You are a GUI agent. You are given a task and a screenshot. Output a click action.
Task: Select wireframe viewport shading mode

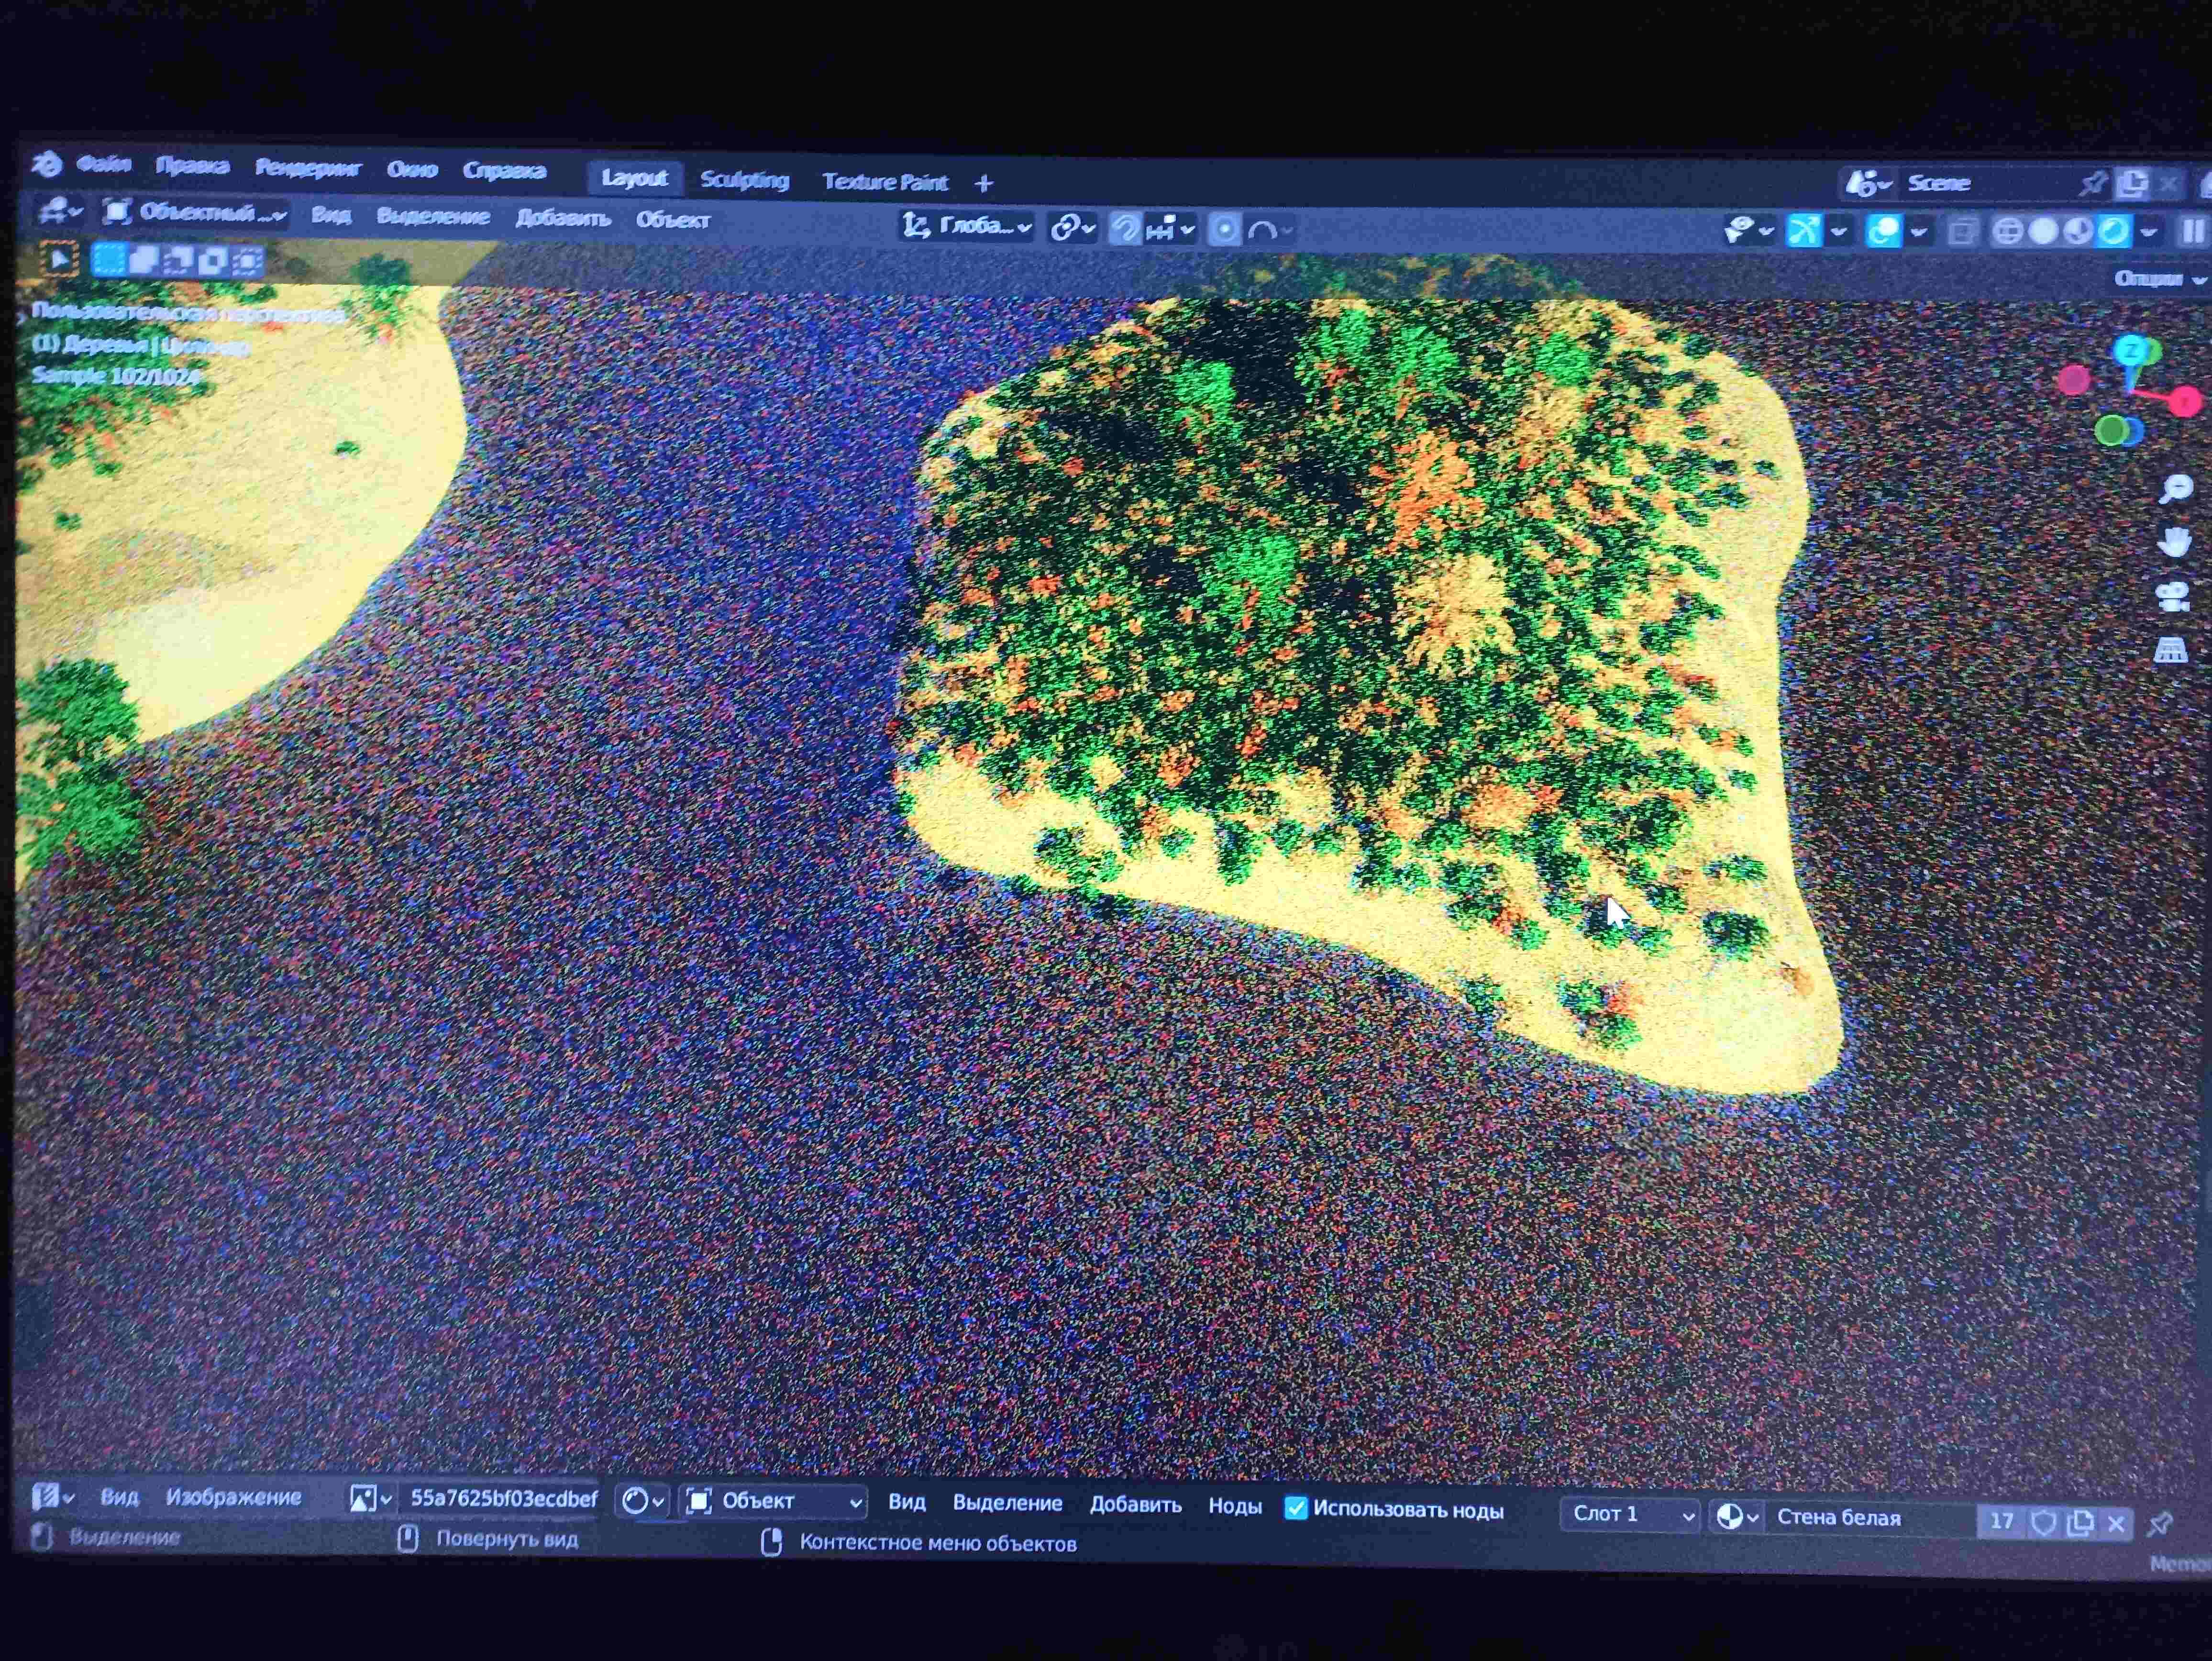2007,232
